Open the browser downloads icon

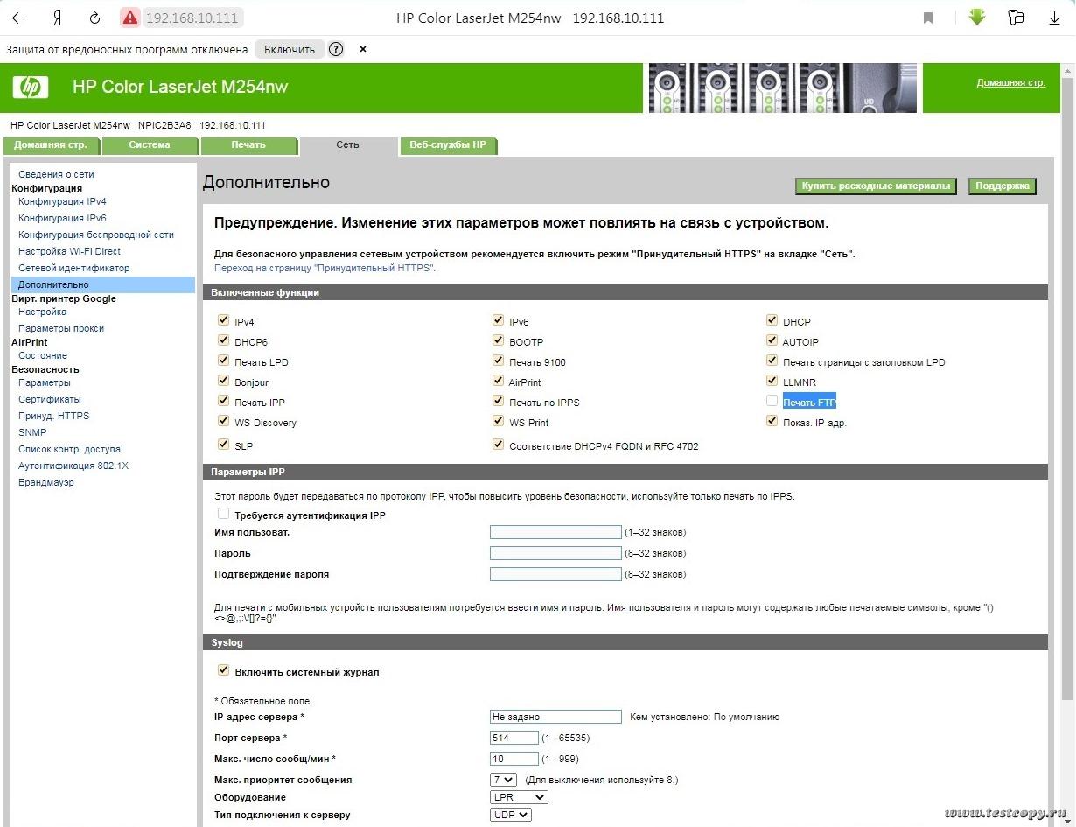[1054, 18]
